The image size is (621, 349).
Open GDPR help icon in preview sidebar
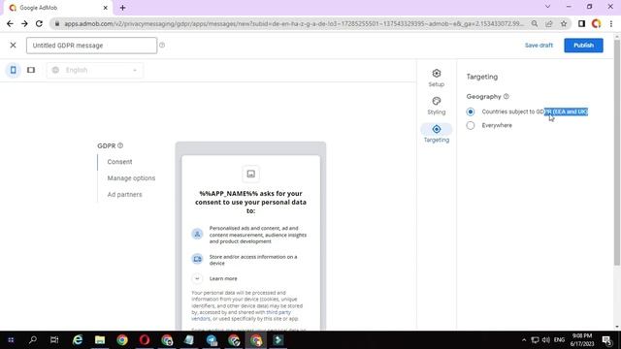click(120, 145)
